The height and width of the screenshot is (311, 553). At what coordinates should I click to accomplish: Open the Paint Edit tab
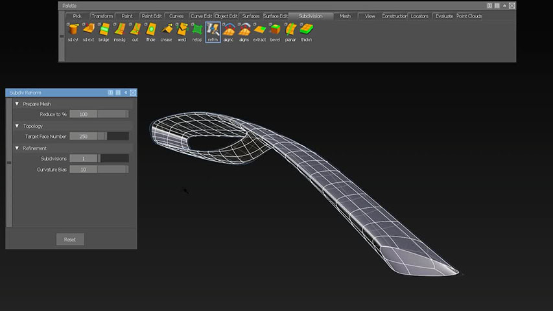pos(152,16)
